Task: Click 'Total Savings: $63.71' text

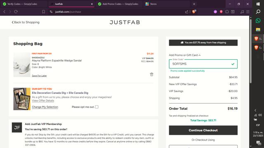Action: [203, 120]
